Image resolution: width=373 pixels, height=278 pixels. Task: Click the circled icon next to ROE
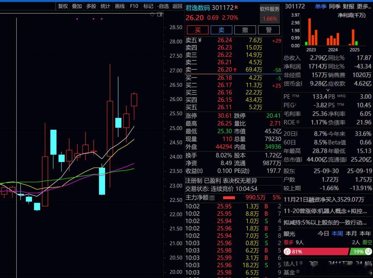point(298,122)
